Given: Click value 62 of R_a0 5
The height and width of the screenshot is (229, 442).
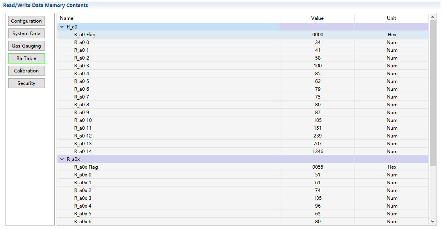Looking at the screenshot, I should point(318,81).
